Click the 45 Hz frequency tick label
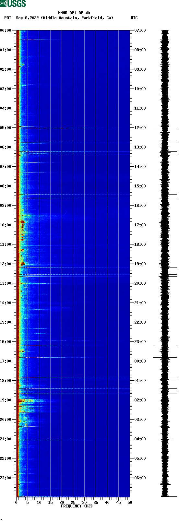 (x=118, y=503)
